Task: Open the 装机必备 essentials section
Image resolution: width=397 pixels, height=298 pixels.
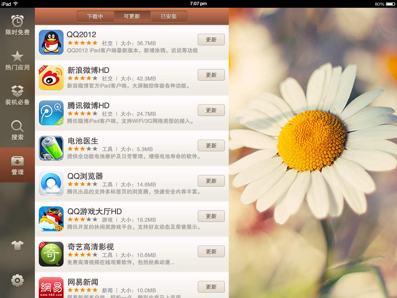Action: (17, 95)
